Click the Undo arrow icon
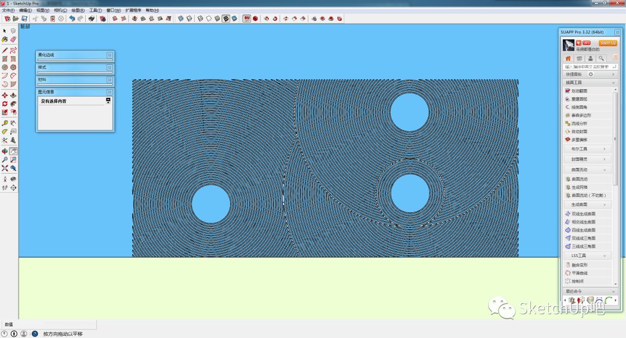The width and height of the screenshot is (626, 338). click(x=72, y=19)
